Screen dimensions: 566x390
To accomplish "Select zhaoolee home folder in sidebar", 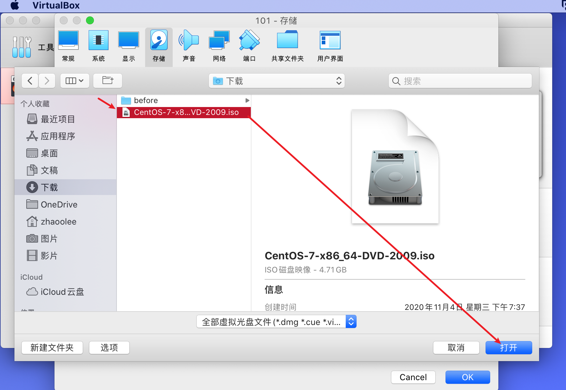I will coord(66,221).
